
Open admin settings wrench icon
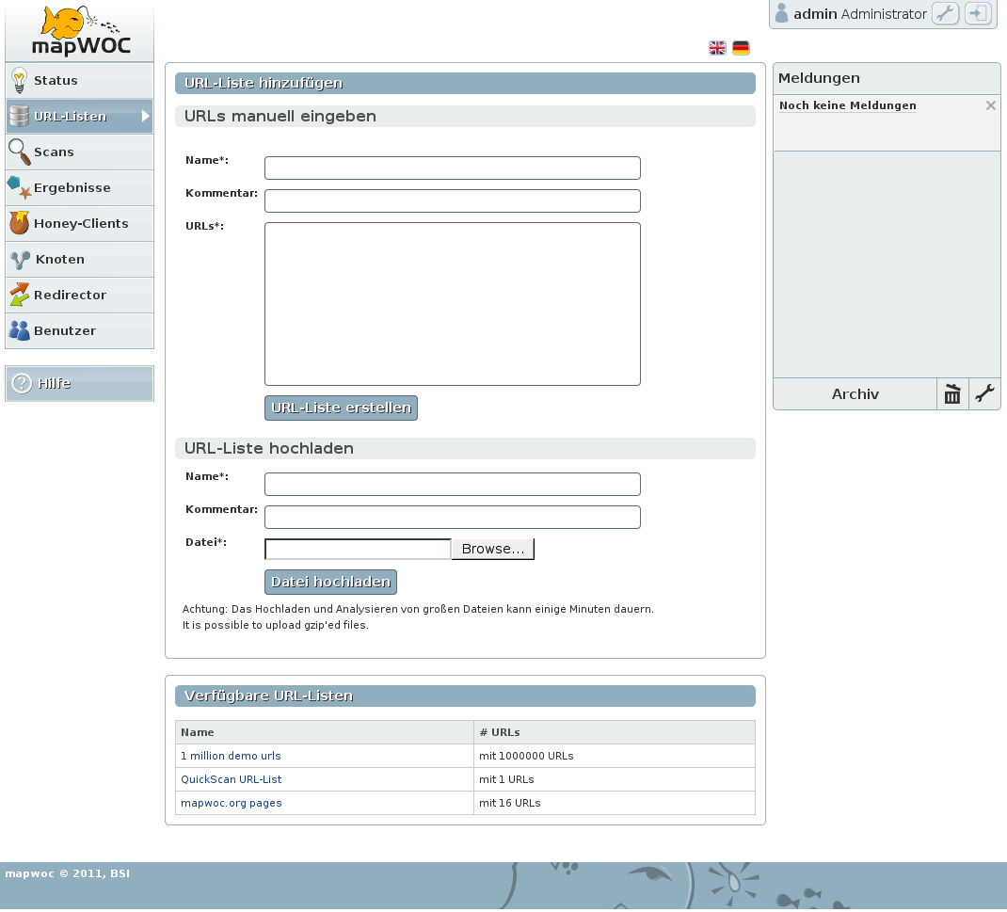point(945,14)
